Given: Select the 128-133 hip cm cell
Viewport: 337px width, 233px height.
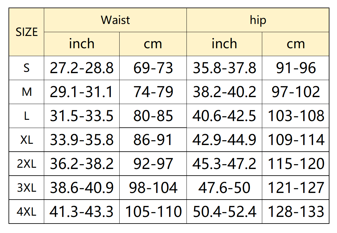Looking at the screenshot, I should [296, 212].
